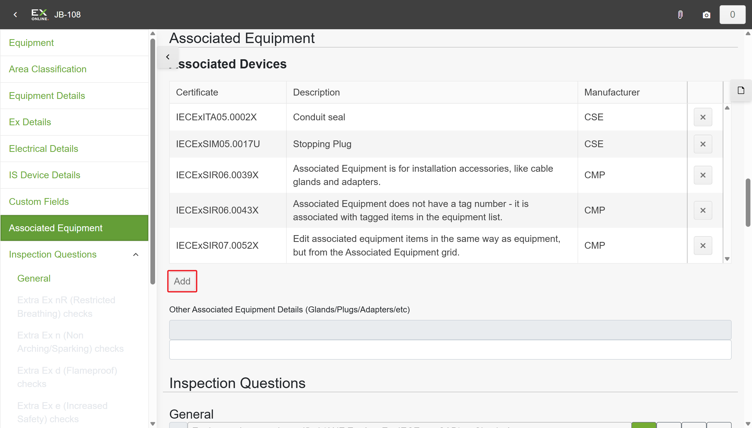Click the Conduit seal description cell
Image resolution: width=752 pixels, height=428 pixels.
pos(432,117)
